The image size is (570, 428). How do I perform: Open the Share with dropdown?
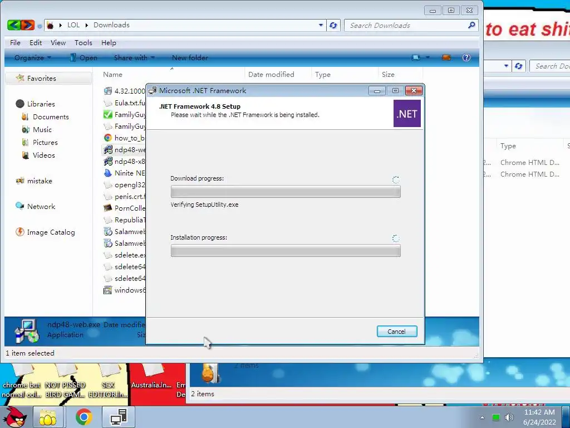[134, 57]
